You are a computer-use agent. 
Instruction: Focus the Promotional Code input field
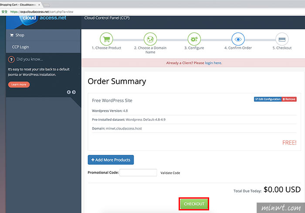pos(138,173)
